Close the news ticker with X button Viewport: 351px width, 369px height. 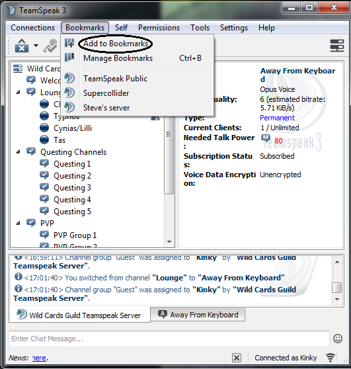click(237, 358)
